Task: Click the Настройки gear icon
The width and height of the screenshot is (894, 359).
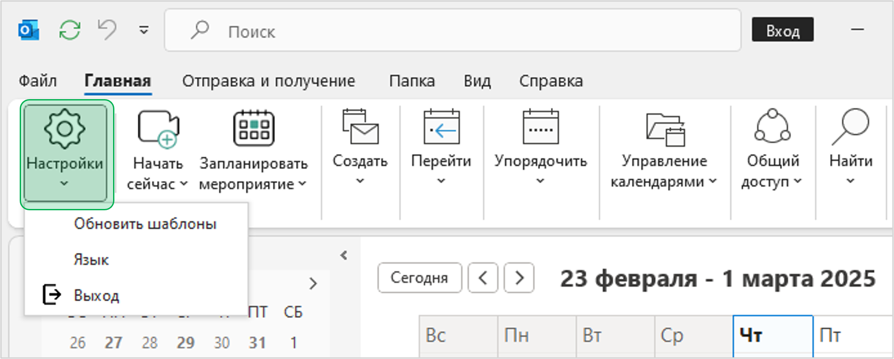Action: click(65, 129)
